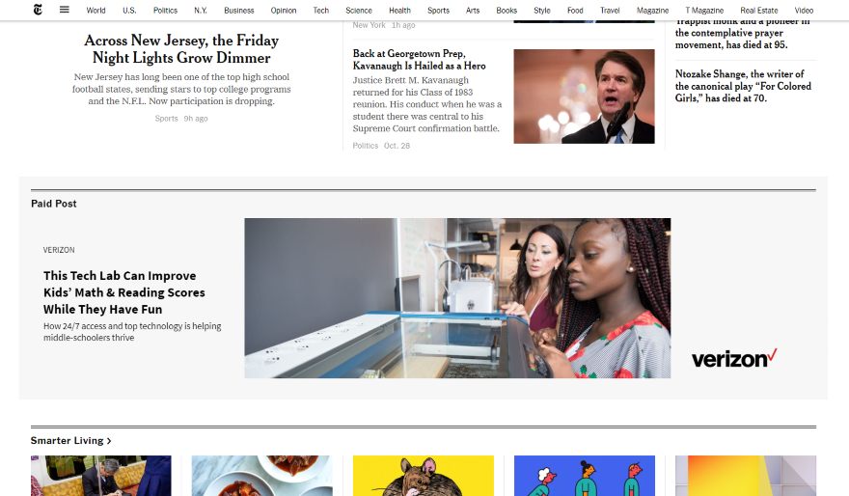
Task: Click the subway sleeper thumbnail in Smarter Living
Action: tap(100, 476)
